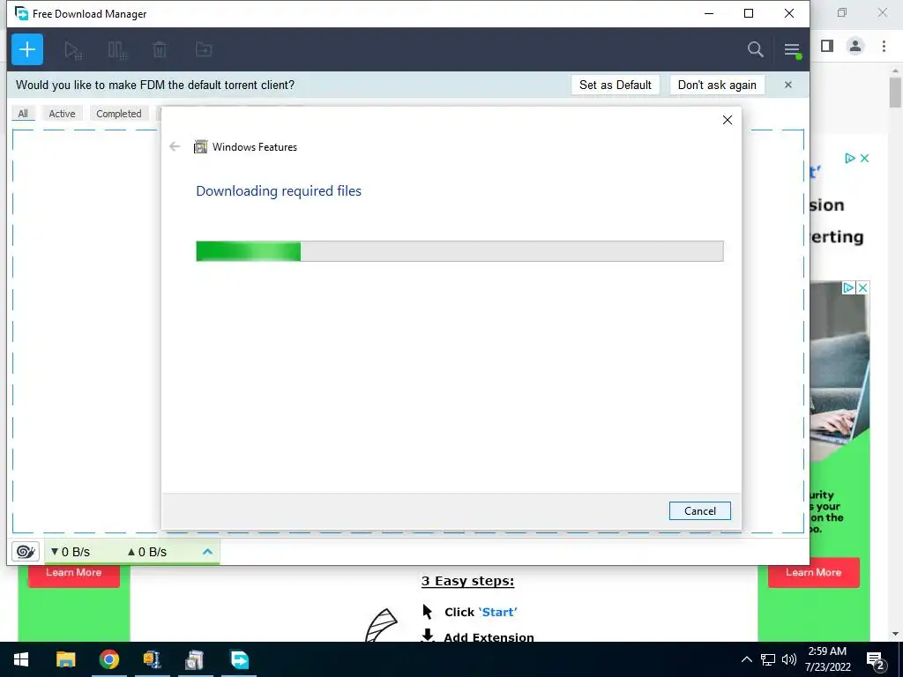903x677 pixels.
Task: Click the Windows Features title icon
Action: coord(200,147)
